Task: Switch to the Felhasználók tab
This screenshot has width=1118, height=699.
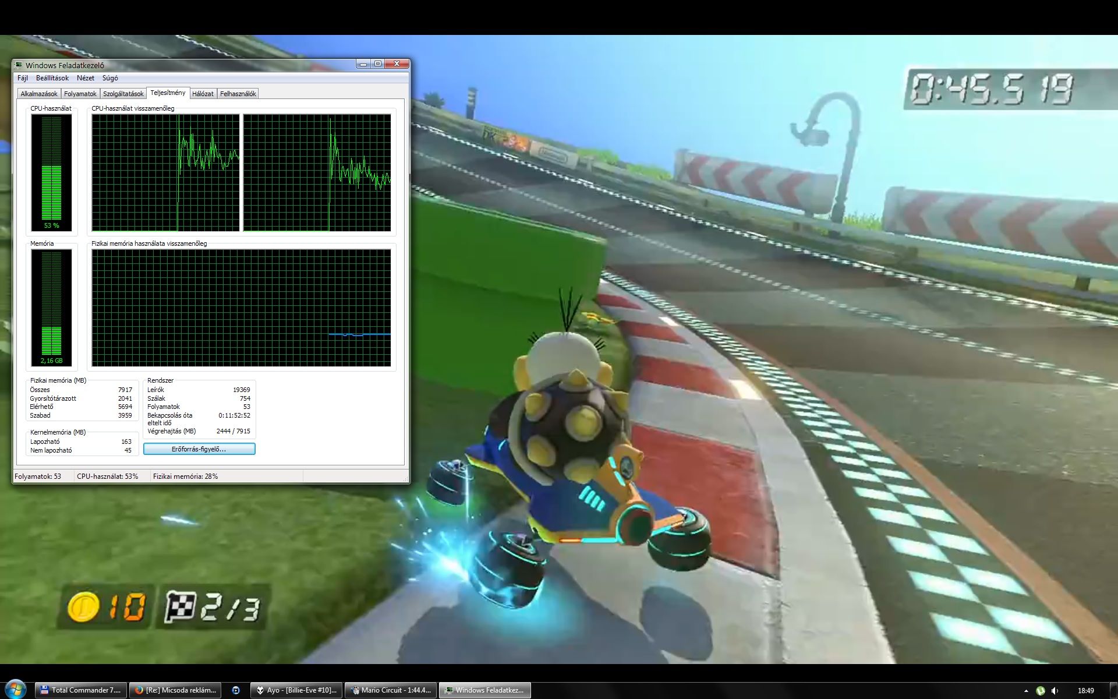Action: point(238,94)
